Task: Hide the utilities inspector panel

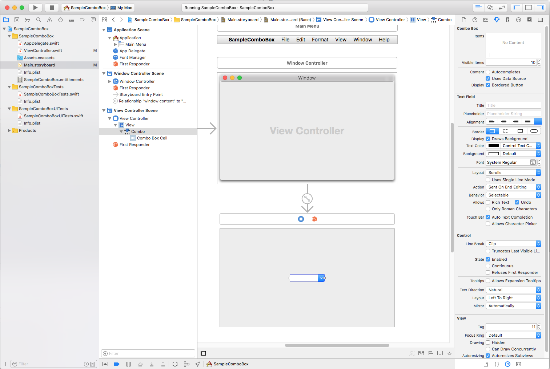Action: point(540,8)
